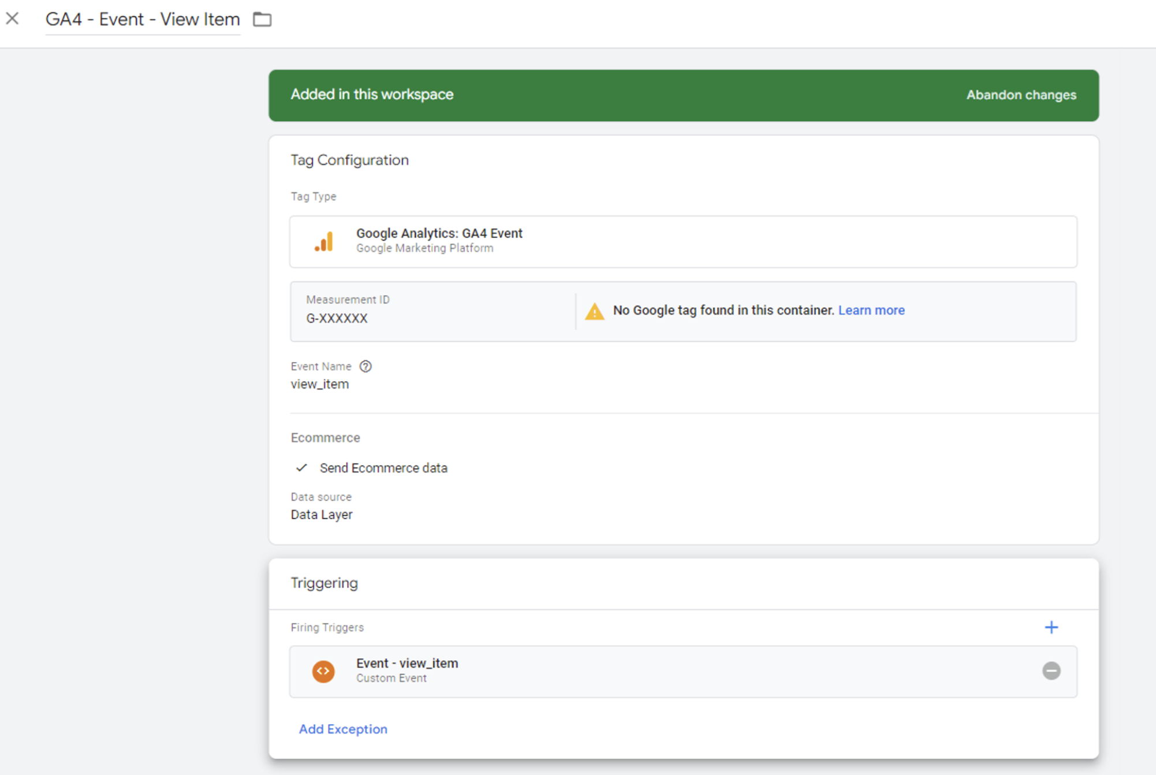Click the Measurement ID G-XXXXXX value

point(337,318)
